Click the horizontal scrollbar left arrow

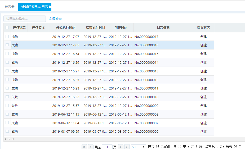6,139
